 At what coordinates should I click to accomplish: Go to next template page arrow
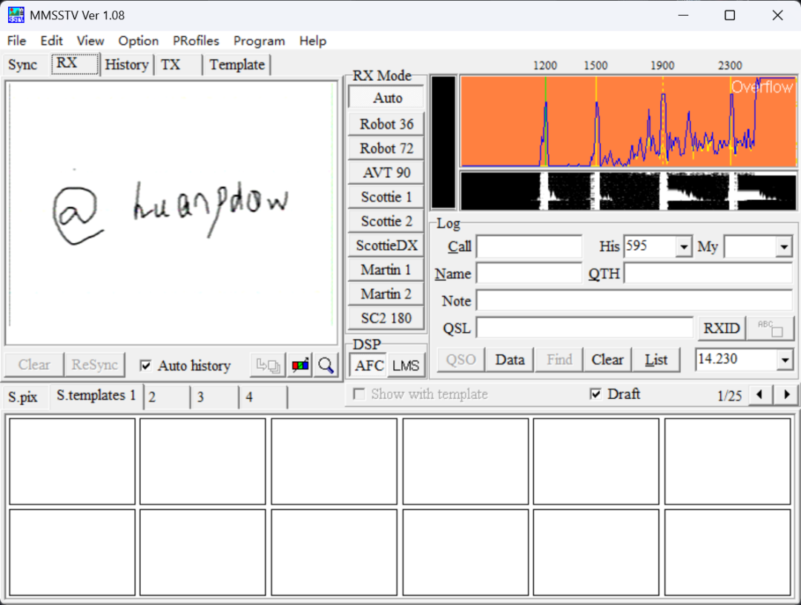[786, 394]
